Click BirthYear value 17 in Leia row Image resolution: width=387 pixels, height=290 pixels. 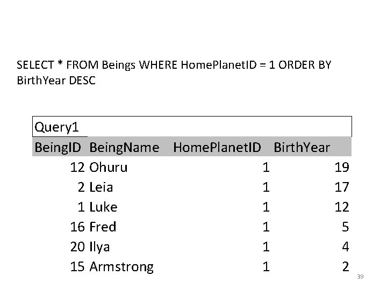click(x=342, y=187)
